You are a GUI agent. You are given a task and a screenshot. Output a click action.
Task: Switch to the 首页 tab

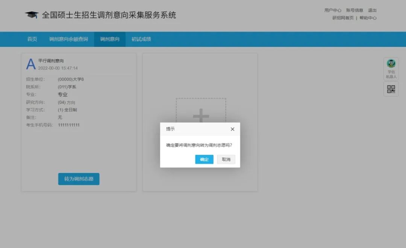[32, 39]
